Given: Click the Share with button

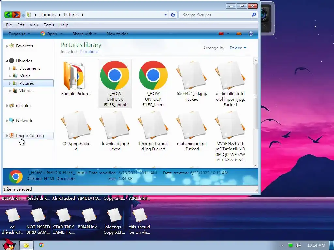Looking at the screenshot, I should pos(84,34).
